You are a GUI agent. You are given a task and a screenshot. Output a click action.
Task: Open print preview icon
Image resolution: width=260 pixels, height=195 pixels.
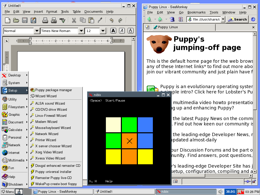point(54,20)
